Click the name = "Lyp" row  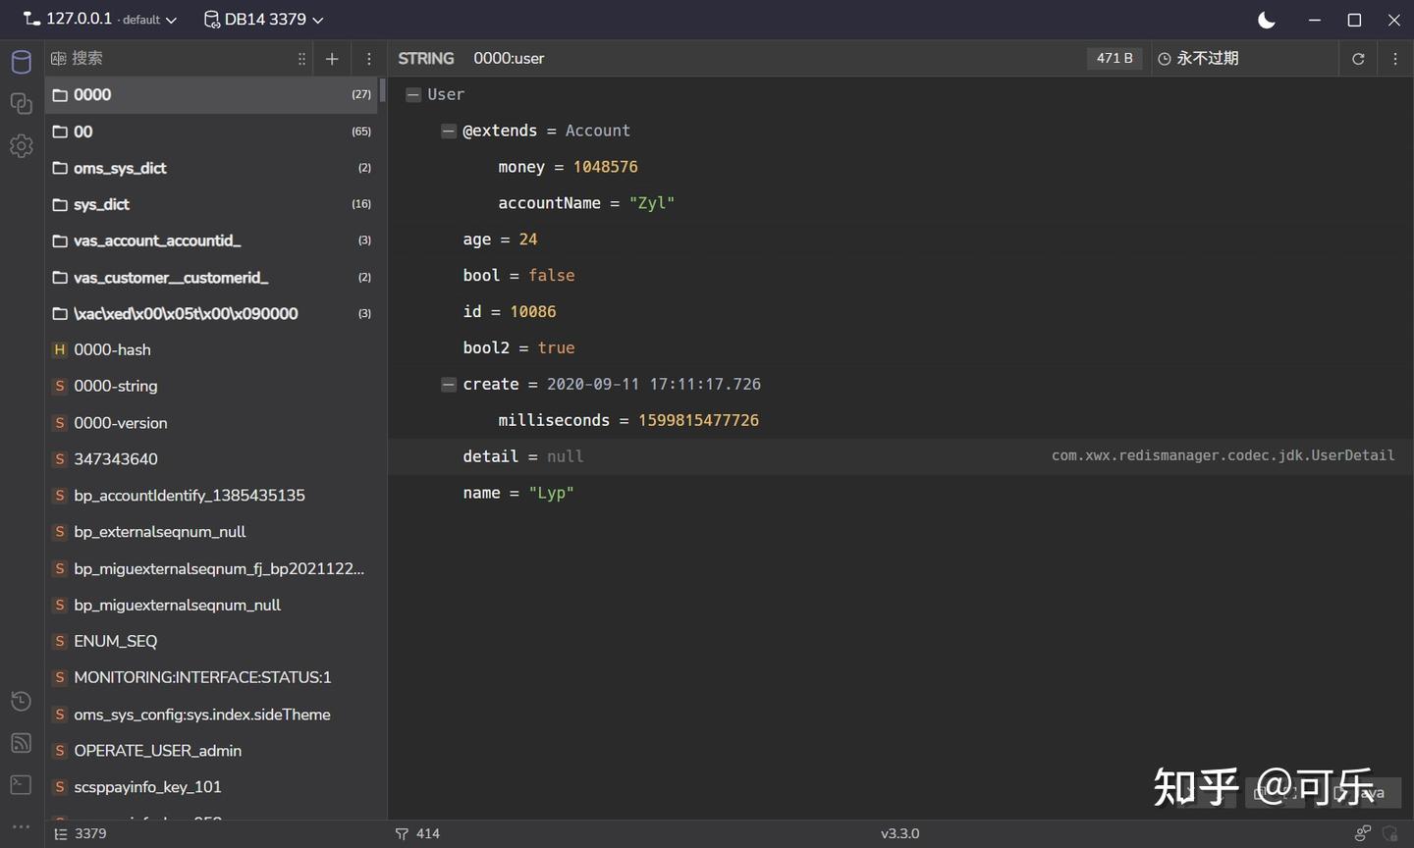(899, 493)
